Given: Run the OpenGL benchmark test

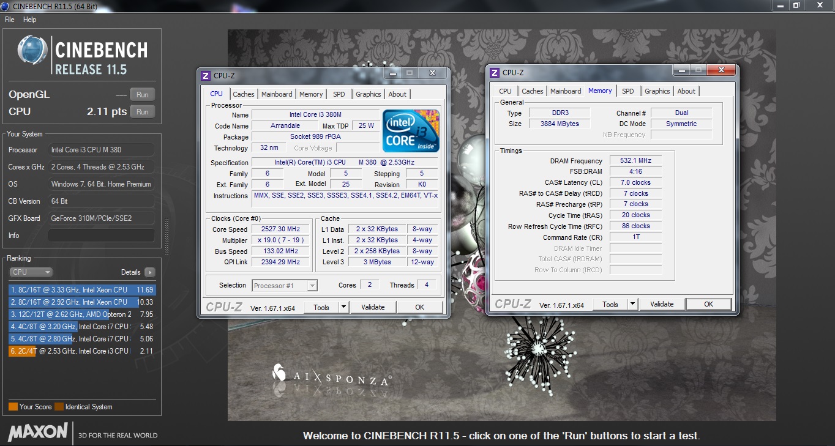Looking at the screenshot, I should (143, 95).
